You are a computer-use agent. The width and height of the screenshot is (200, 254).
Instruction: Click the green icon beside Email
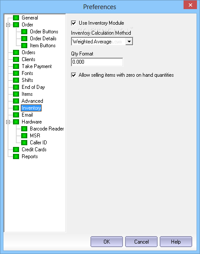[16, 115]
